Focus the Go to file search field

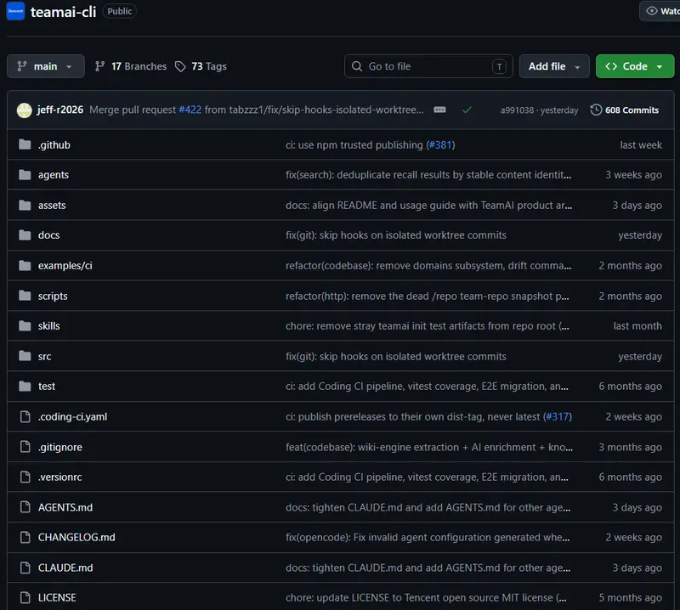coord(428,66)
